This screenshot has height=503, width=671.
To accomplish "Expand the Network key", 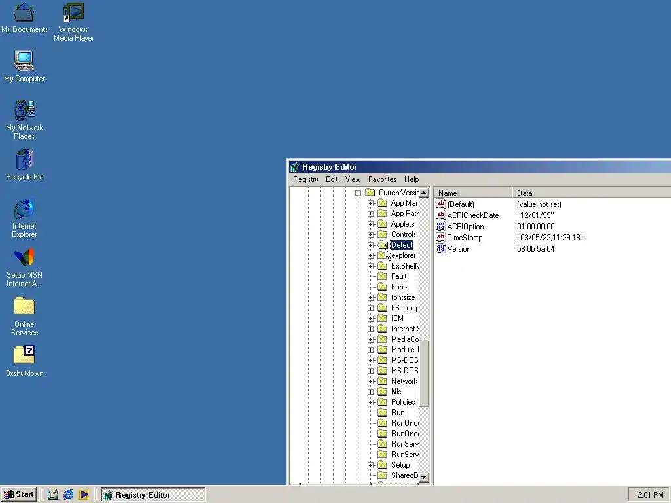I will [x=371, y=382].
